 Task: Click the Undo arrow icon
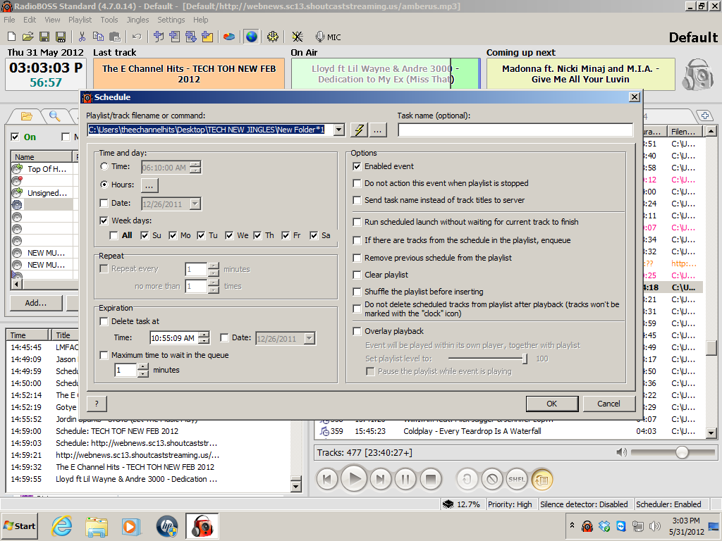coord(136,37)
